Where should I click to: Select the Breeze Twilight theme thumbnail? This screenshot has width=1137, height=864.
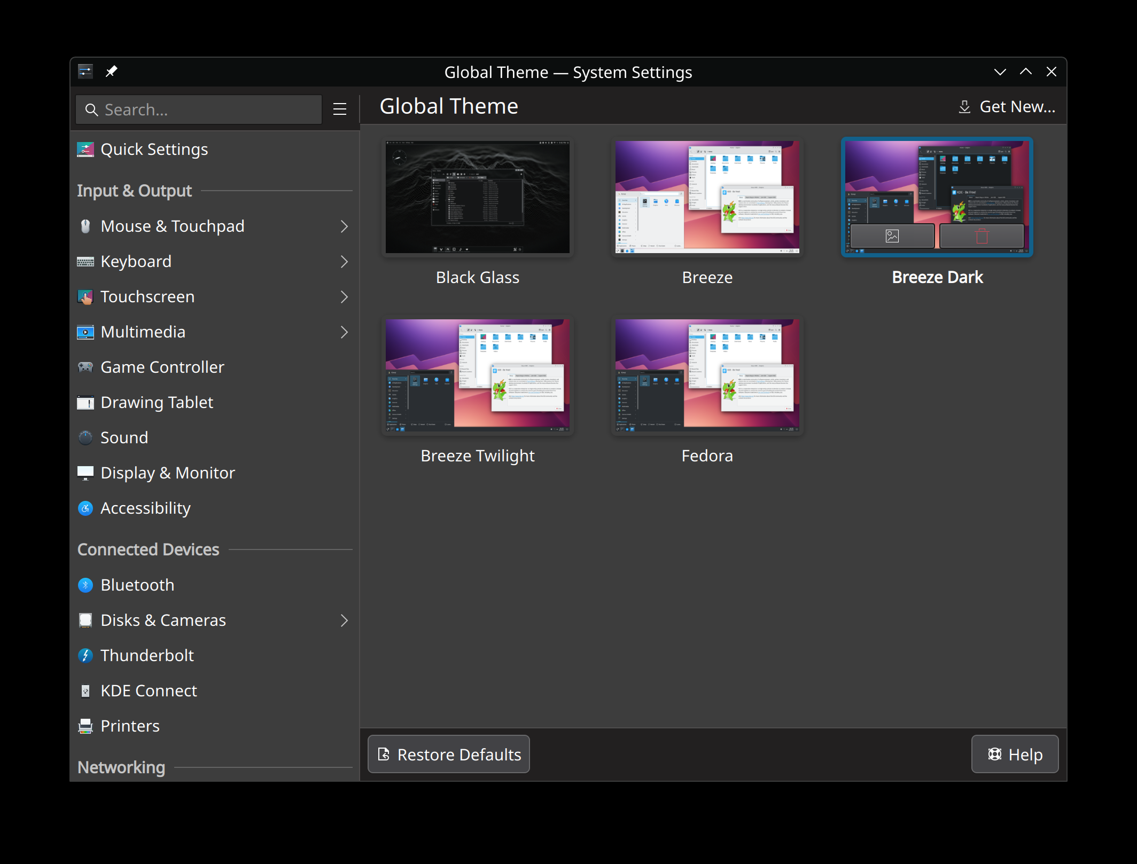click(x=478, y=375)
